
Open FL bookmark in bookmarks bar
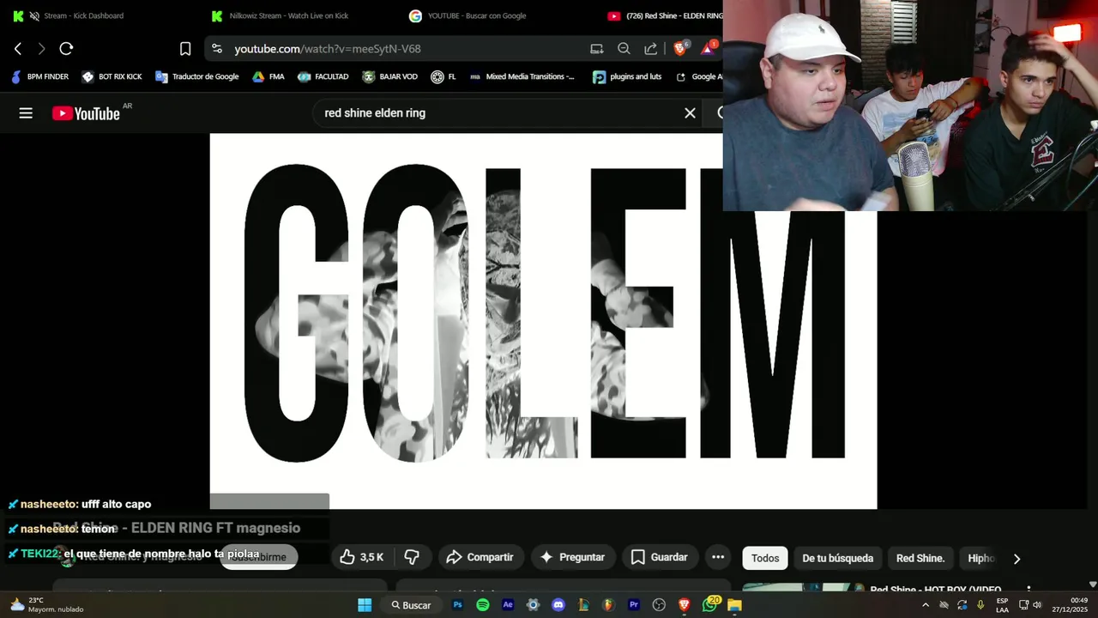click(x=443, y=76)
